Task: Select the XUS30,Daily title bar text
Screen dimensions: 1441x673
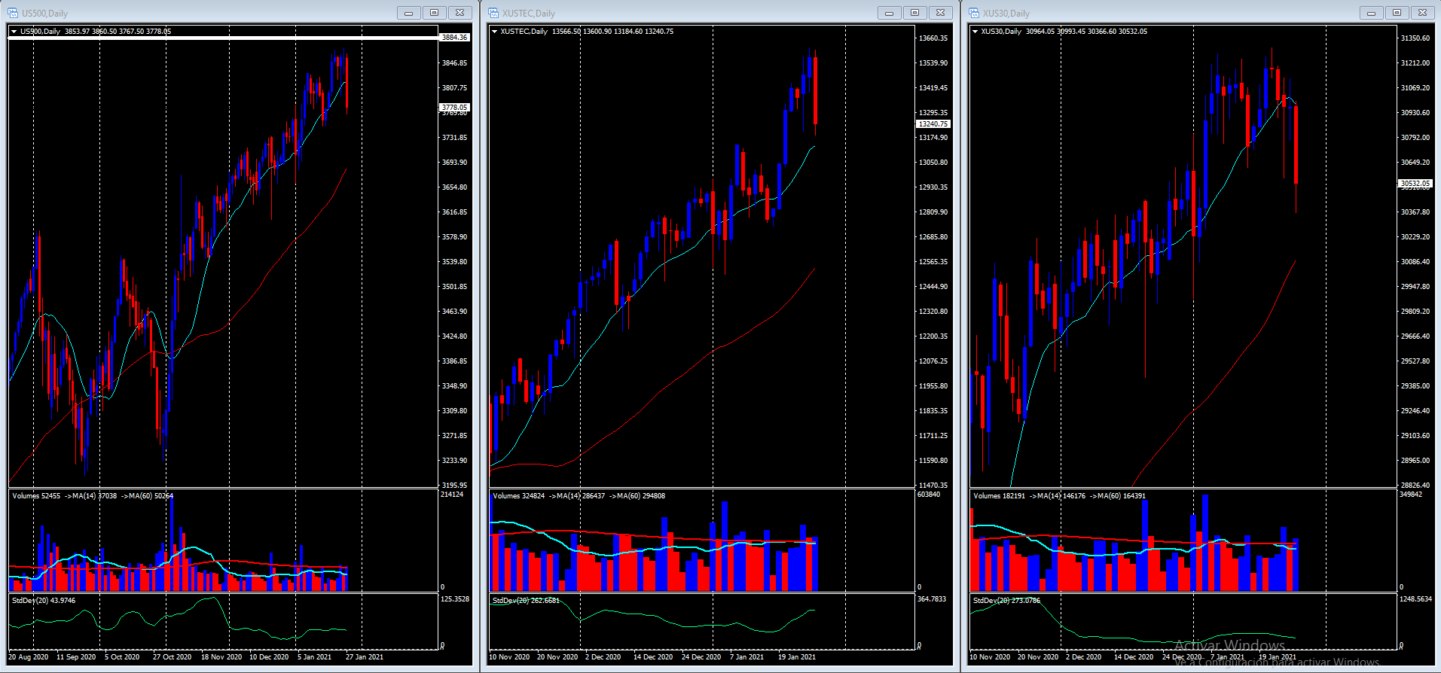Action: tap(1006, 14)
